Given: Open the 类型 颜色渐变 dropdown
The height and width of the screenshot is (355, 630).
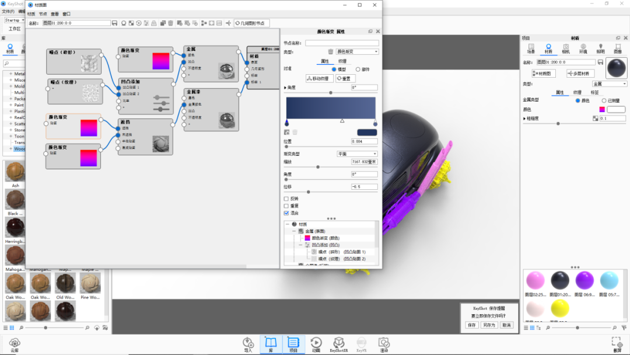Looking at the screenshot, I should click(357, 51).
